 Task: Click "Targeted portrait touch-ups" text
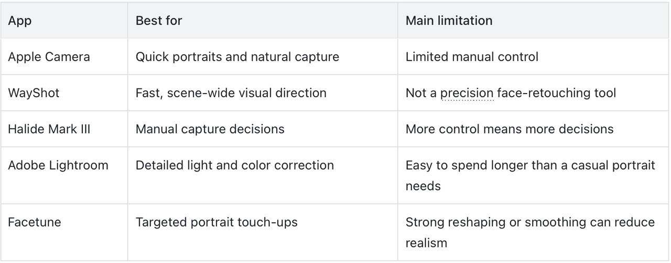pyautogui.click(x=217, y=222)
